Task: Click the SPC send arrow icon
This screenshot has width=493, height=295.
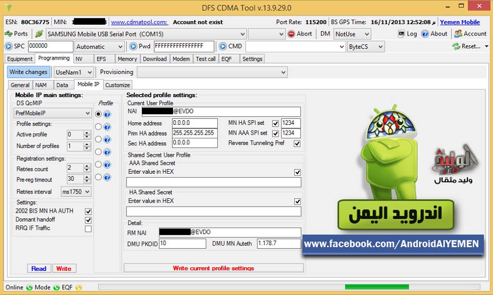Action: tap(9, 46)
